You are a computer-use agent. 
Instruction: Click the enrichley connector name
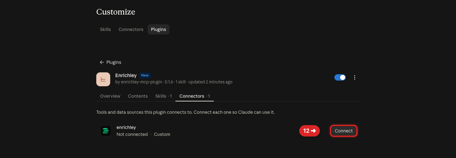coord(126,127)
